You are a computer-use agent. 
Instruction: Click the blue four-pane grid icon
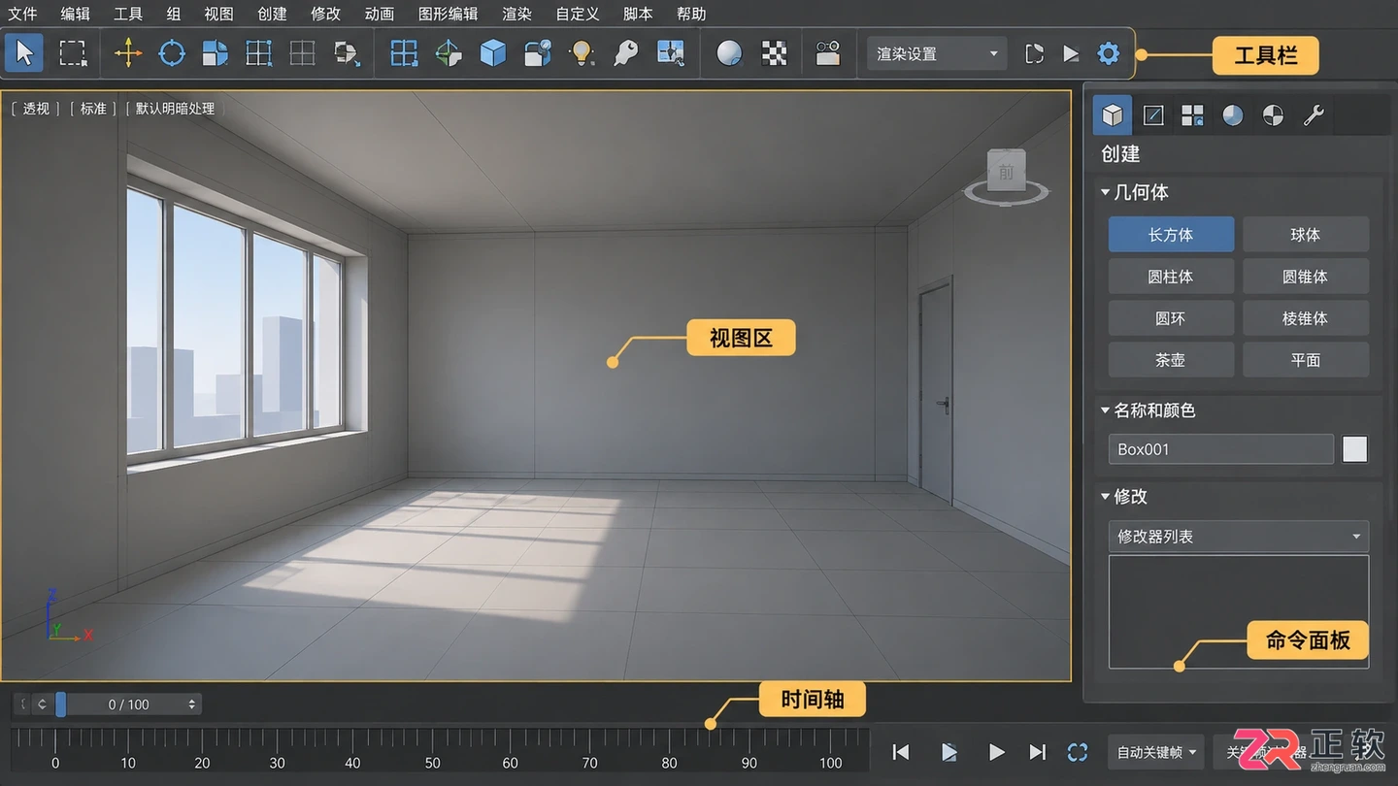(x=404, y=52)
